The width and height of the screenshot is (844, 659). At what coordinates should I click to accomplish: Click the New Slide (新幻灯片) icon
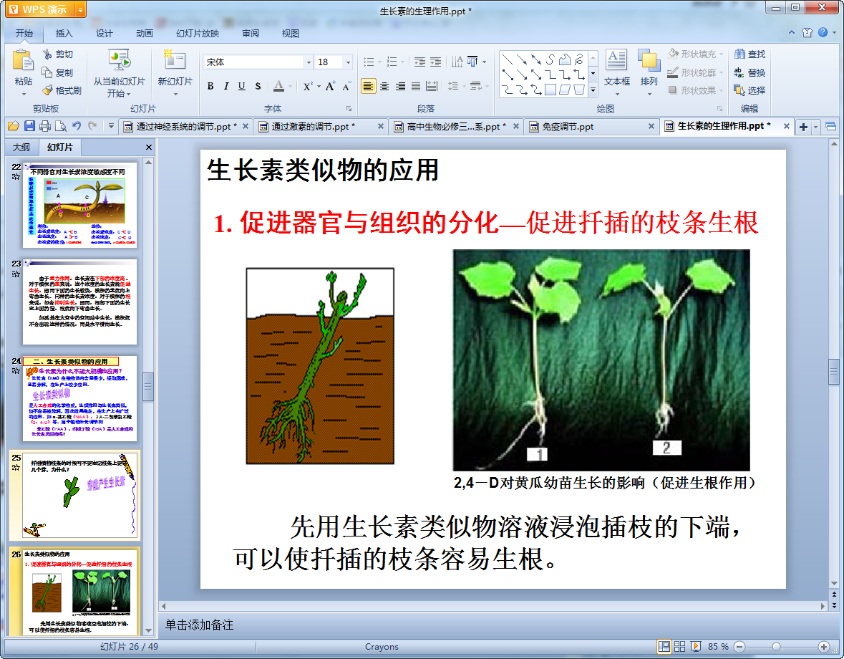[x=175, y=60]
